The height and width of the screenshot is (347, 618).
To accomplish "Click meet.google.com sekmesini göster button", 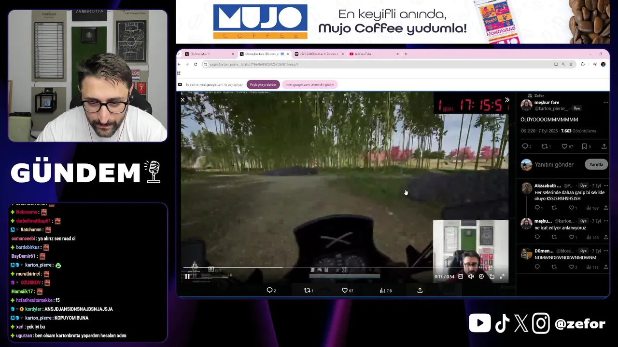I will (x=309, y=84).
